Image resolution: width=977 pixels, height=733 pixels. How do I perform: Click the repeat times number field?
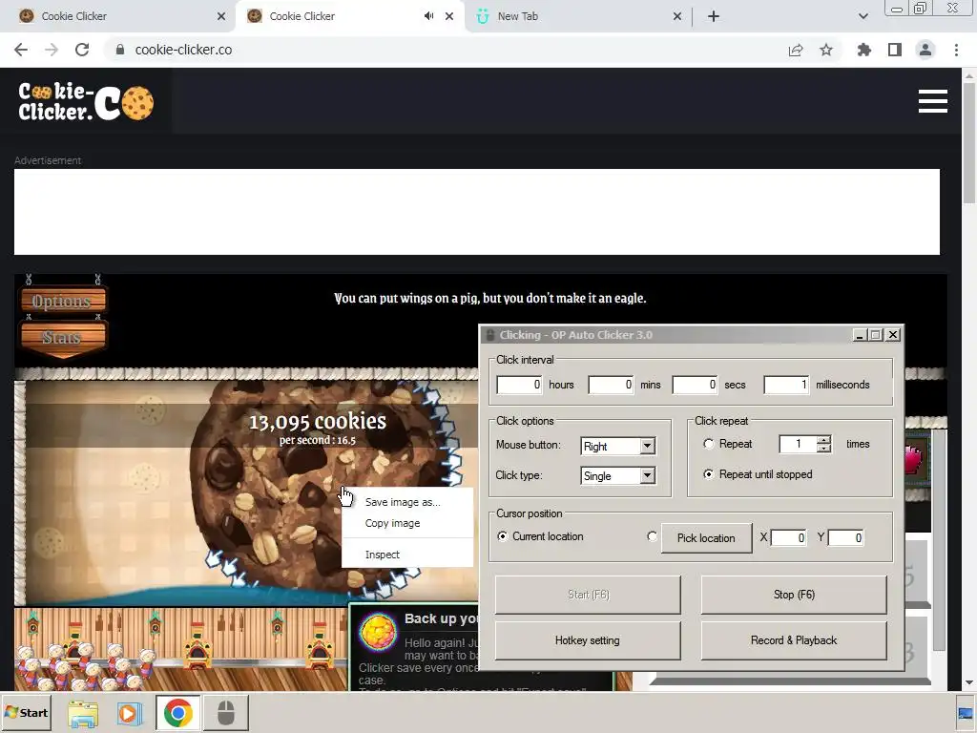tap(799, 444)
